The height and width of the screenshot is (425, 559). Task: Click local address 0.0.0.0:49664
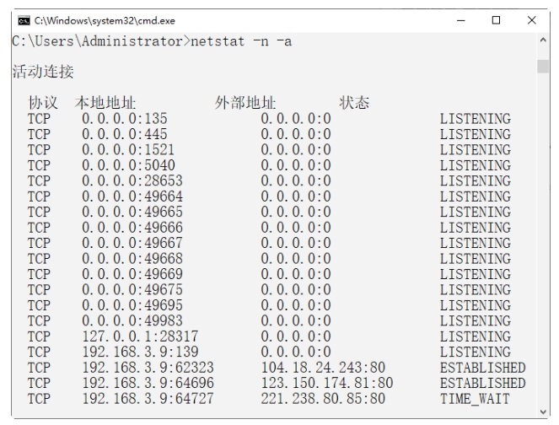132,196
